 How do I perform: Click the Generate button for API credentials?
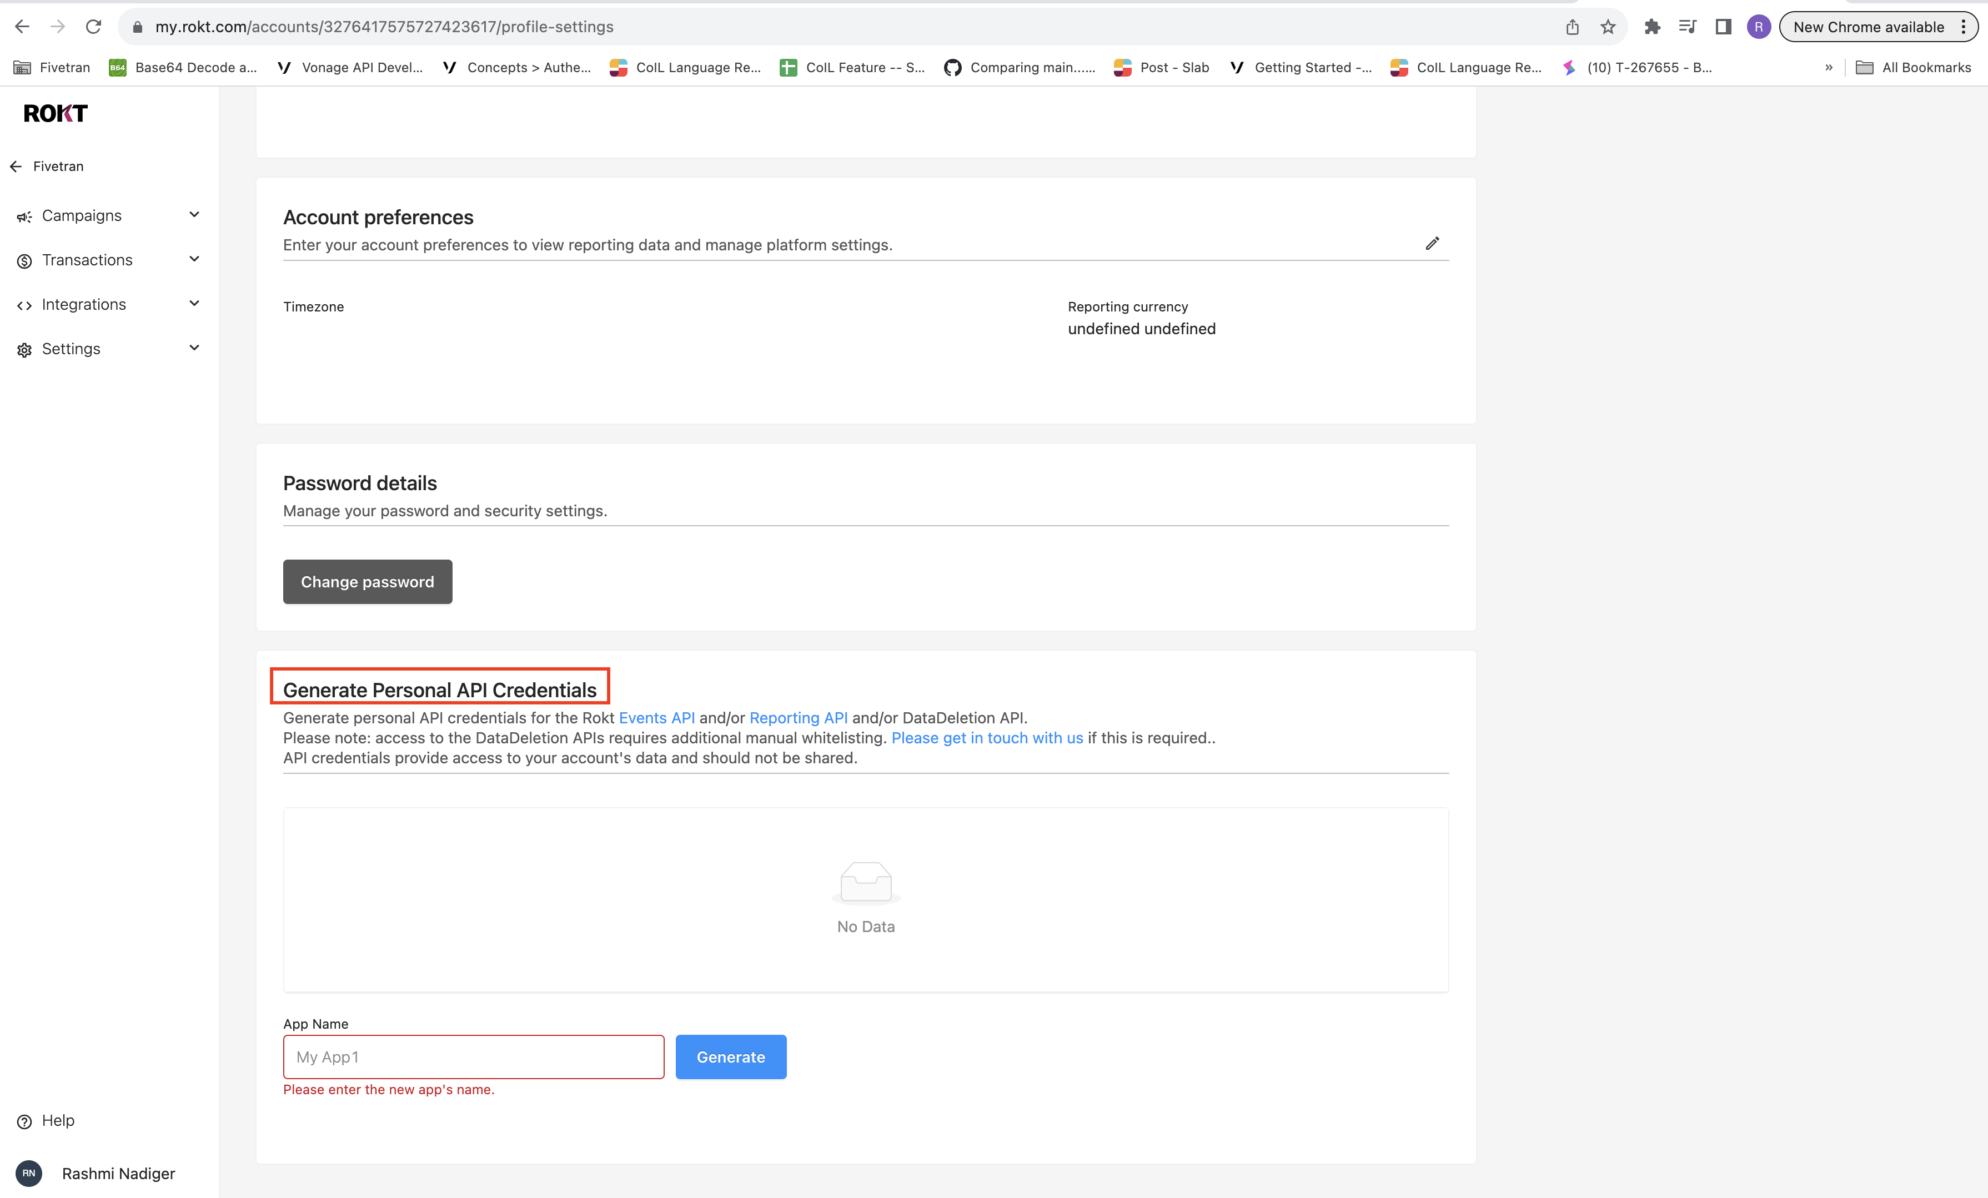click(x=731, y=1056)
